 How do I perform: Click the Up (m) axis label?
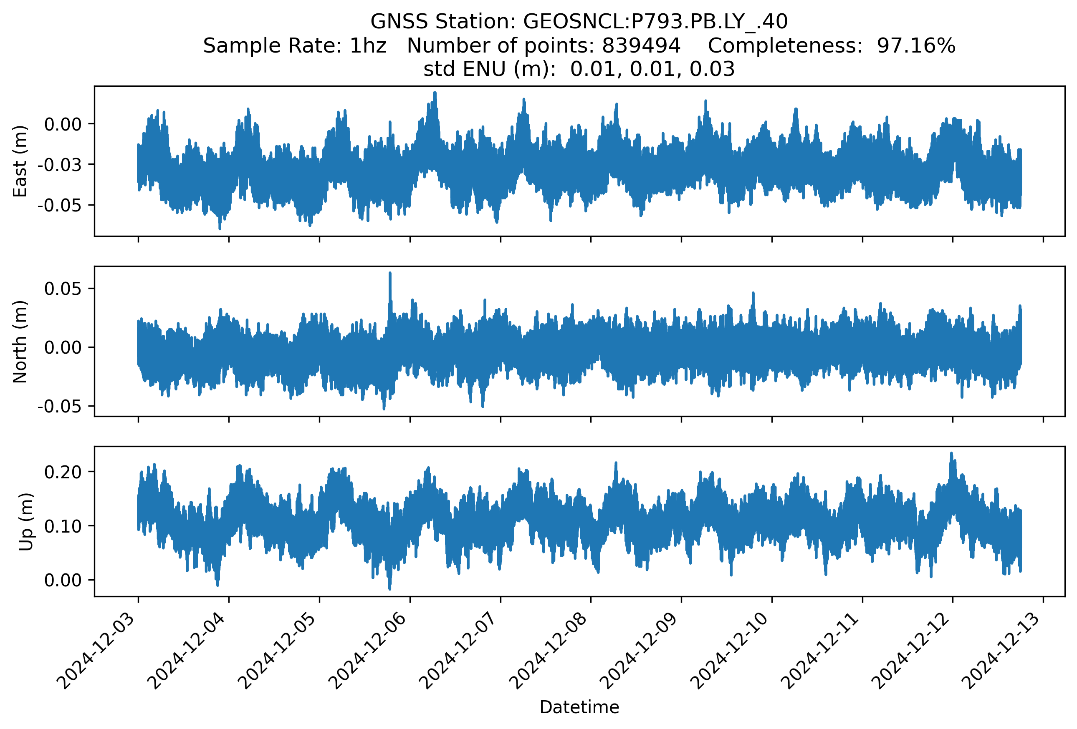pos(26,522)
